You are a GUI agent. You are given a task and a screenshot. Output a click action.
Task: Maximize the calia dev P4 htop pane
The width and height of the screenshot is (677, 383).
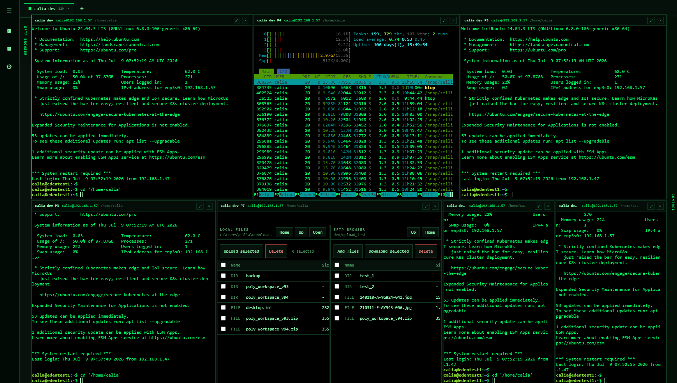tap(444, 20)
